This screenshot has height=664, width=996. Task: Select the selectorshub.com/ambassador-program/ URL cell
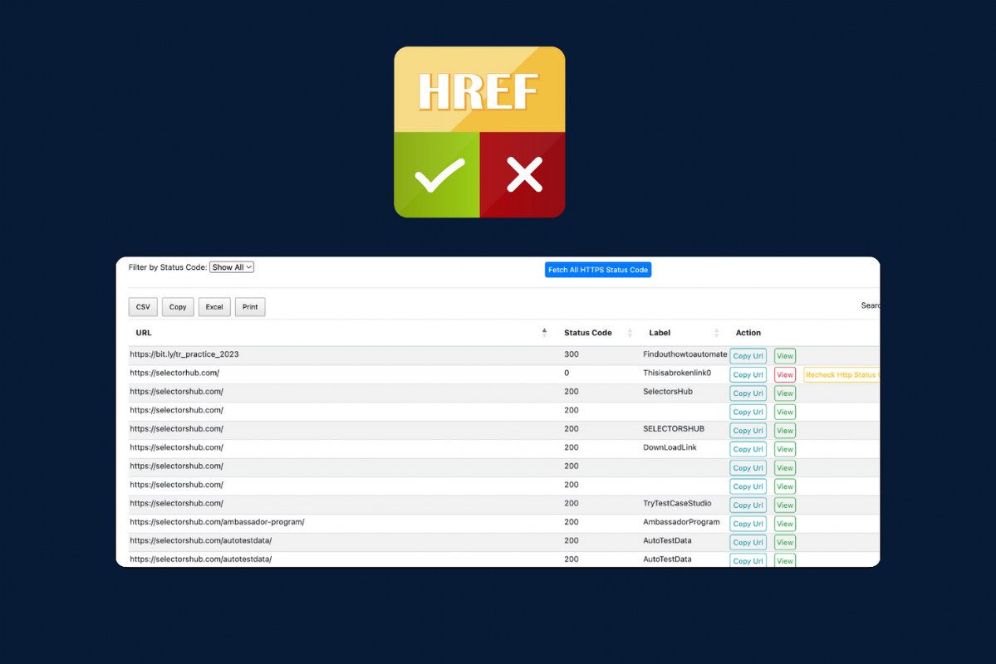coord(218,522)
